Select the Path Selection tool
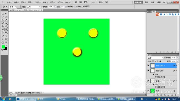This screenshot has width=180, height=101. (x=3, y=39)
